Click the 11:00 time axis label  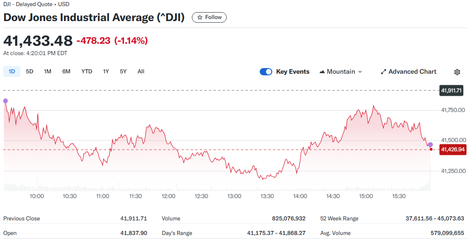coord(102,196)
